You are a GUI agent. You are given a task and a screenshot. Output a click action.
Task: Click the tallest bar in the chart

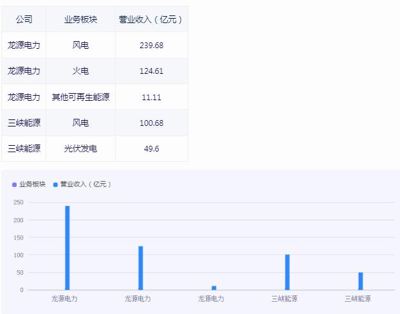[67, 247]
